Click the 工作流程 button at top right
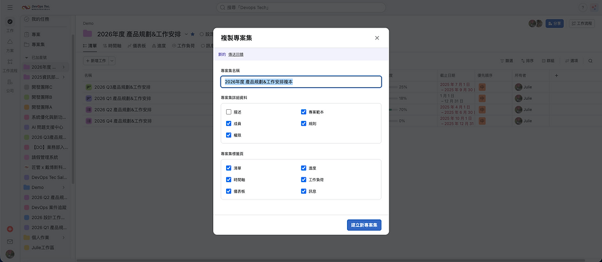The image size is (602, 262). click(x=582, y=24)
